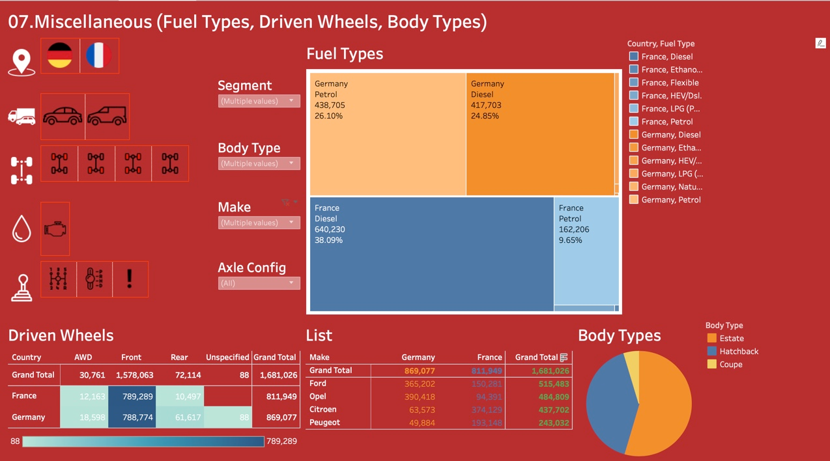Click the highlighter icon above the fuel legend
830x461 pixels.
click(820, 43)
